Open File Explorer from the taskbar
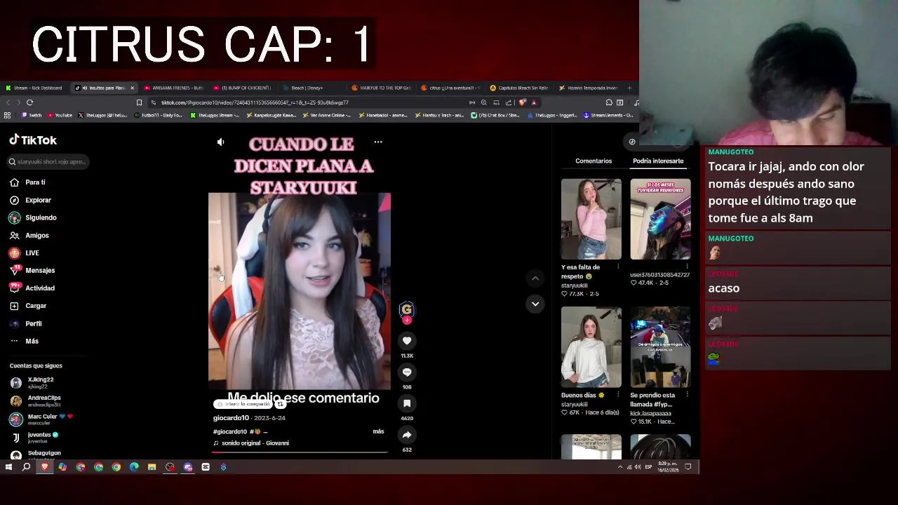Image resolution: width=898 pixels, height=505 pixels. click(152, 467)
